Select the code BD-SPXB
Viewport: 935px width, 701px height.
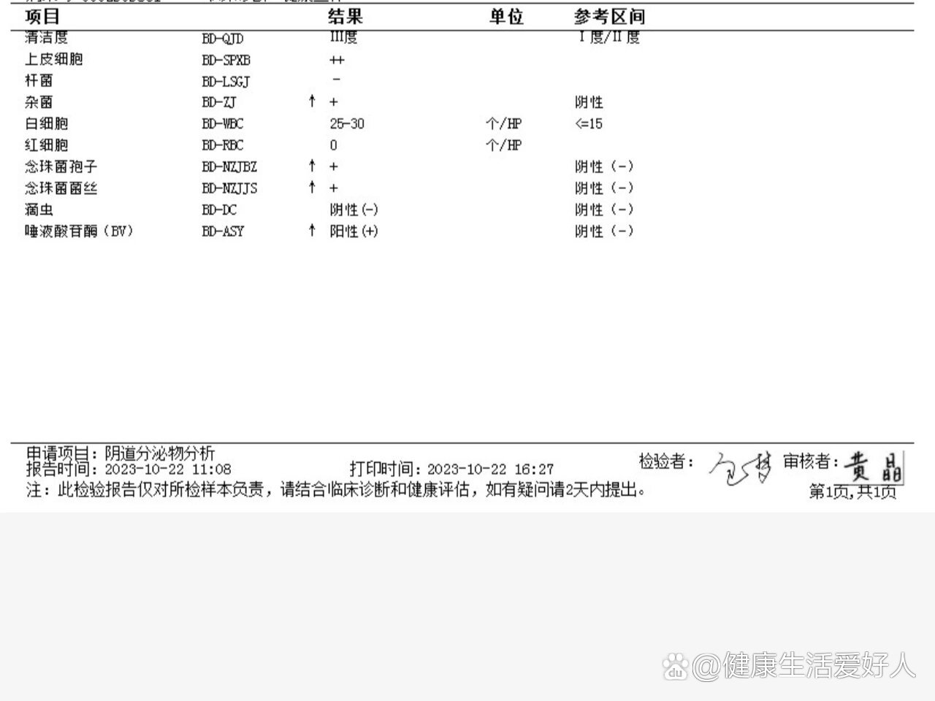click(x=226, y=60)
